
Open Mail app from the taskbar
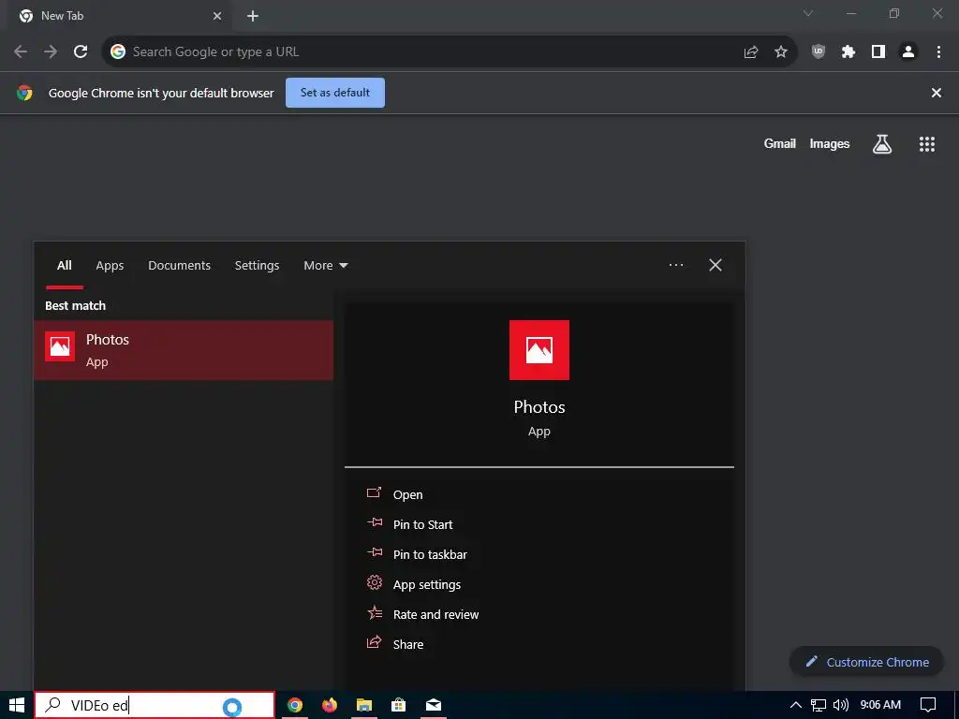click(x=434, y=705)
